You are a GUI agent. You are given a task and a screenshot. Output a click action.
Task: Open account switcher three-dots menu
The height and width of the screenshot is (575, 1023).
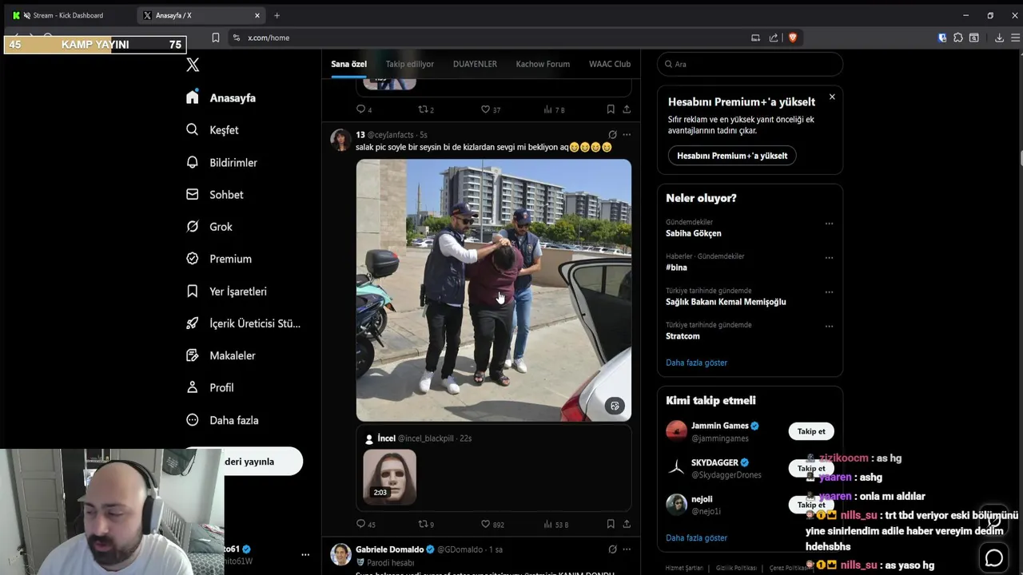tap(305, 554)
